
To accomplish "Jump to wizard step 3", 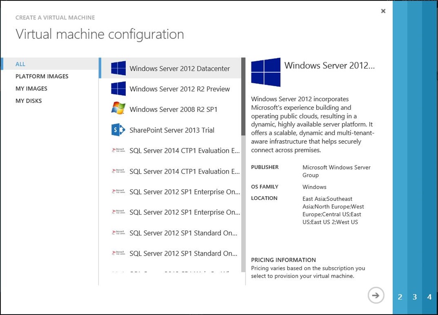I will tap(415, 297).
